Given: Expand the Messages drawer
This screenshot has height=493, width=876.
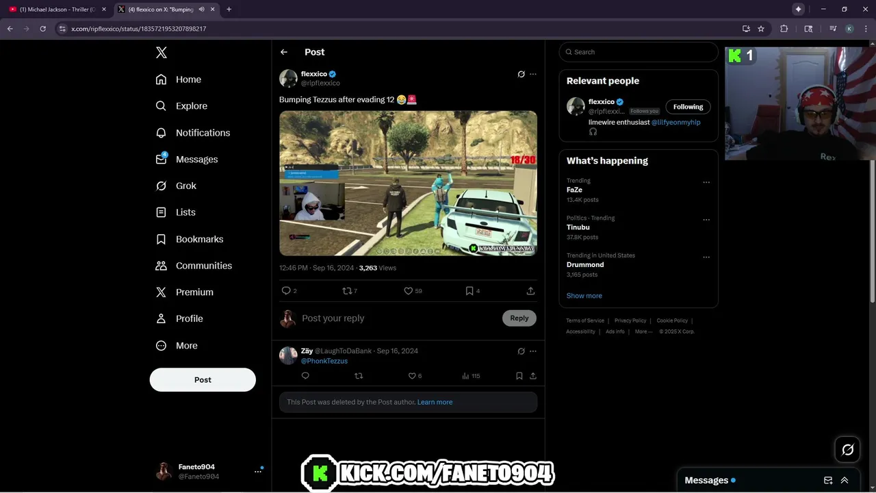Looking at the screenshot, I should pyautogui.click(x=845, y=481).
